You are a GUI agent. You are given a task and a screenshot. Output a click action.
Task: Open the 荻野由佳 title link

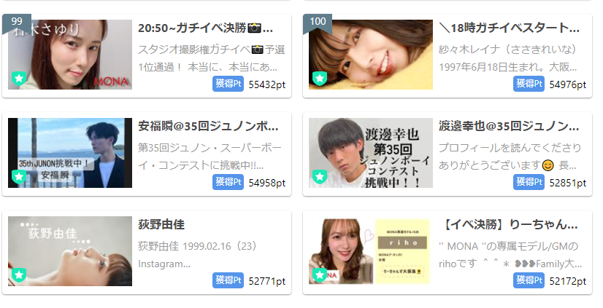[x=161, y=224]
